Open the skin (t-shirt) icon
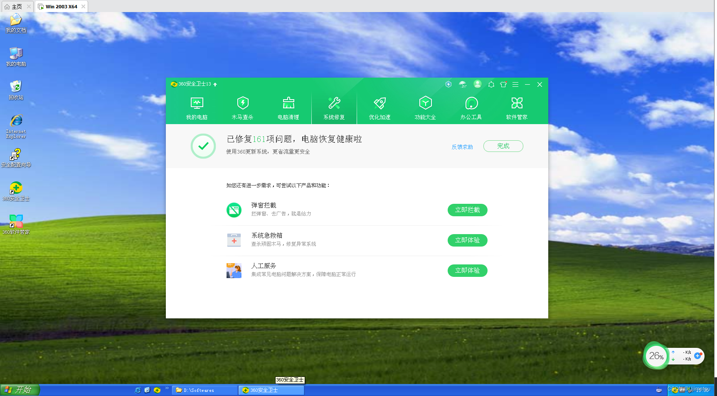The height and width of the screenshot is (396, 717). (503, 84)
